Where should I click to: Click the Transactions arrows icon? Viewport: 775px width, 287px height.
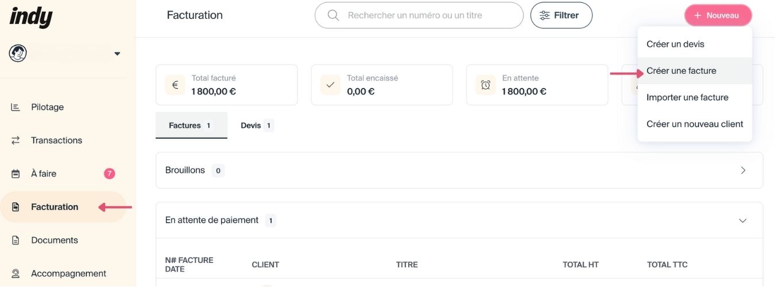(x=15, y=140)
